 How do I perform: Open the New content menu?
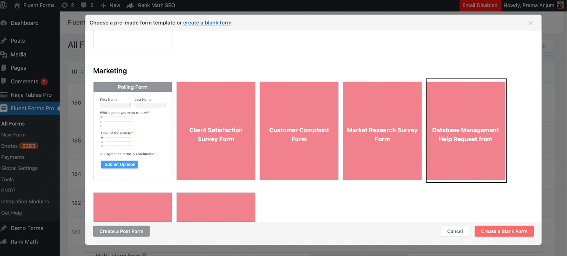tap(111, 5)
